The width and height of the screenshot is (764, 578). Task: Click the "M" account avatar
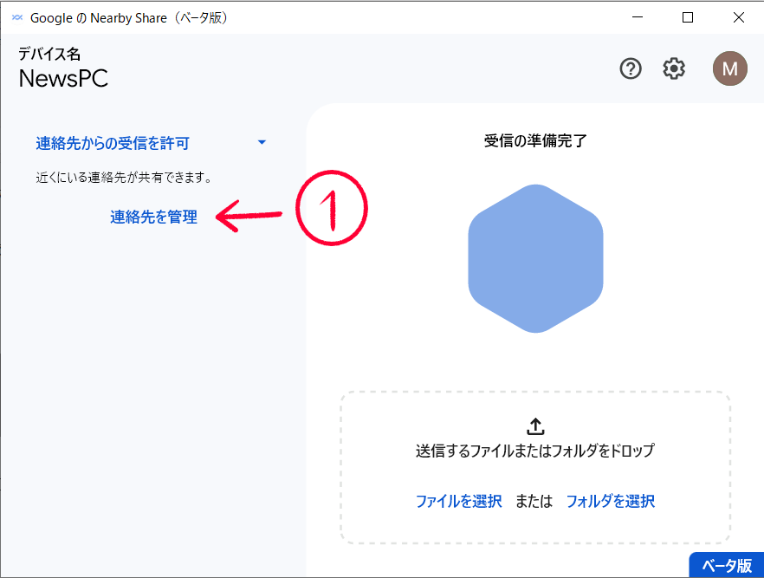729,68
